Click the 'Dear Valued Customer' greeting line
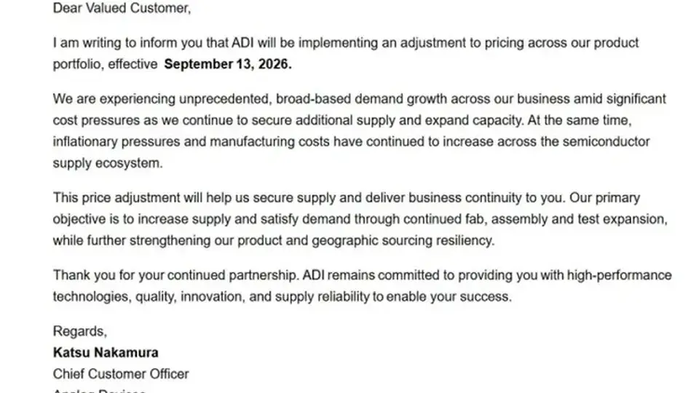Image resolution: width=699 pixels, height=393 pixels. click(122, 8)
